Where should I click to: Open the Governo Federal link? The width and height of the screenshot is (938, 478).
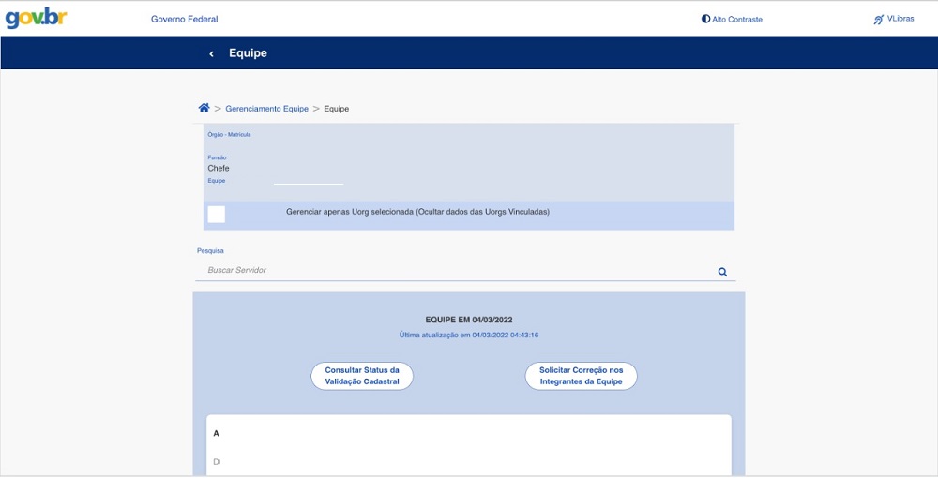click(184, 19)
